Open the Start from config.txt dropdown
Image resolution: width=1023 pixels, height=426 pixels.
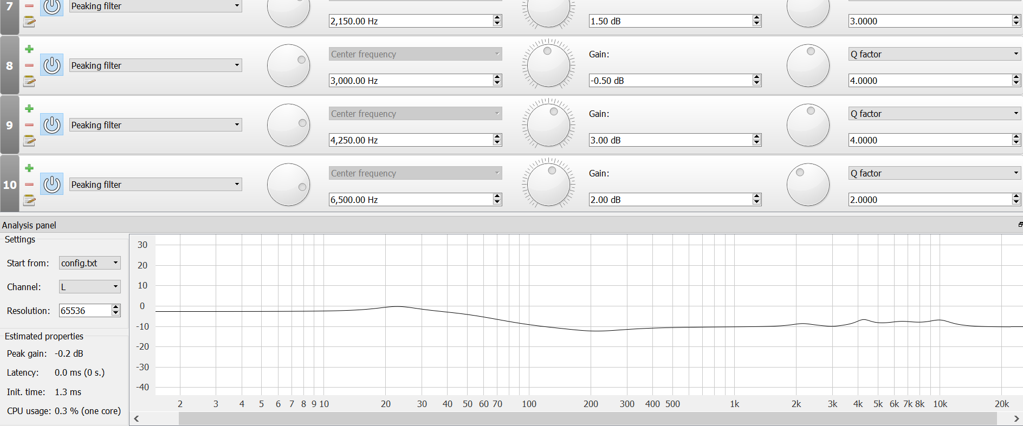pos(90,263)
